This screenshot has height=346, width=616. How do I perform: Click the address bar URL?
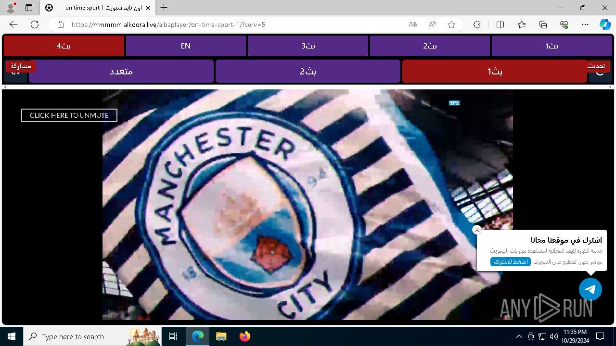(168, 25)
